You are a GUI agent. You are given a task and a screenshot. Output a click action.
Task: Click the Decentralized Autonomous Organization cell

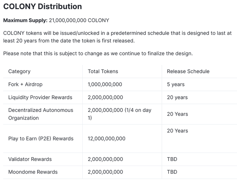(41, 114)
